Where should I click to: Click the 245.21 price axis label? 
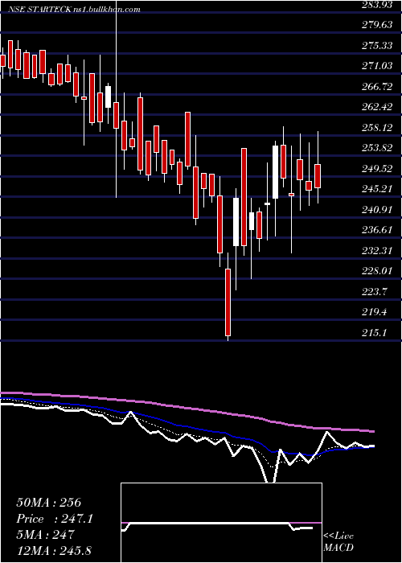[x=379, y=189]
